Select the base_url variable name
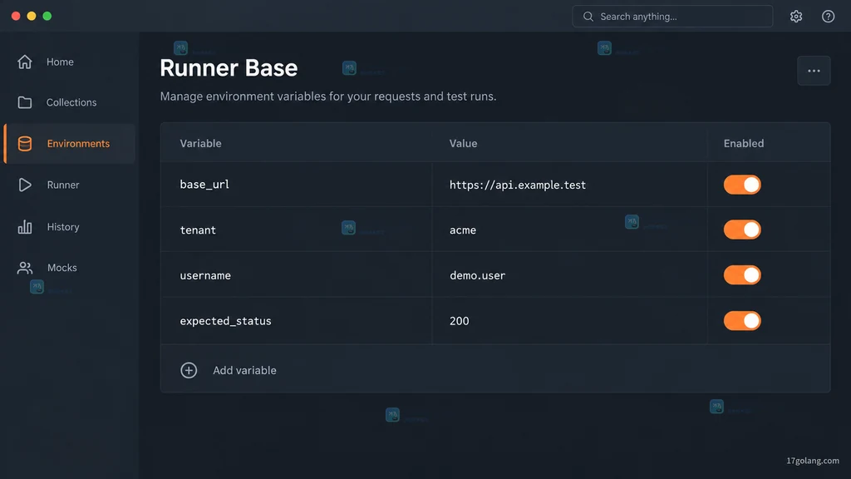This screenshot has width=851, height=479. coord(204,185)
